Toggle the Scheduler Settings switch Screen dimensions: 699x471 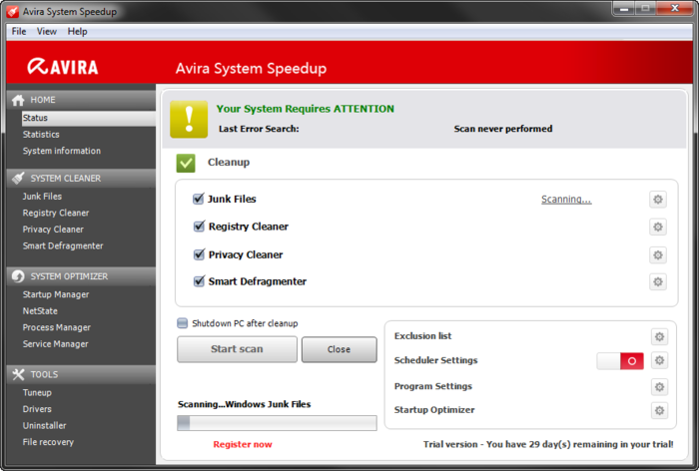(x=620, y=361)
